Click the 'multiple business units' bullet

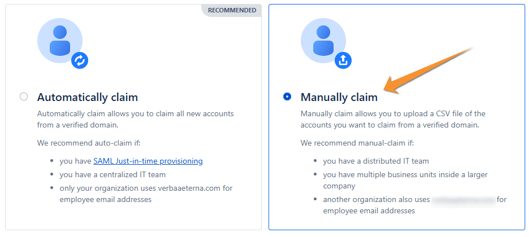coord(405,180)
